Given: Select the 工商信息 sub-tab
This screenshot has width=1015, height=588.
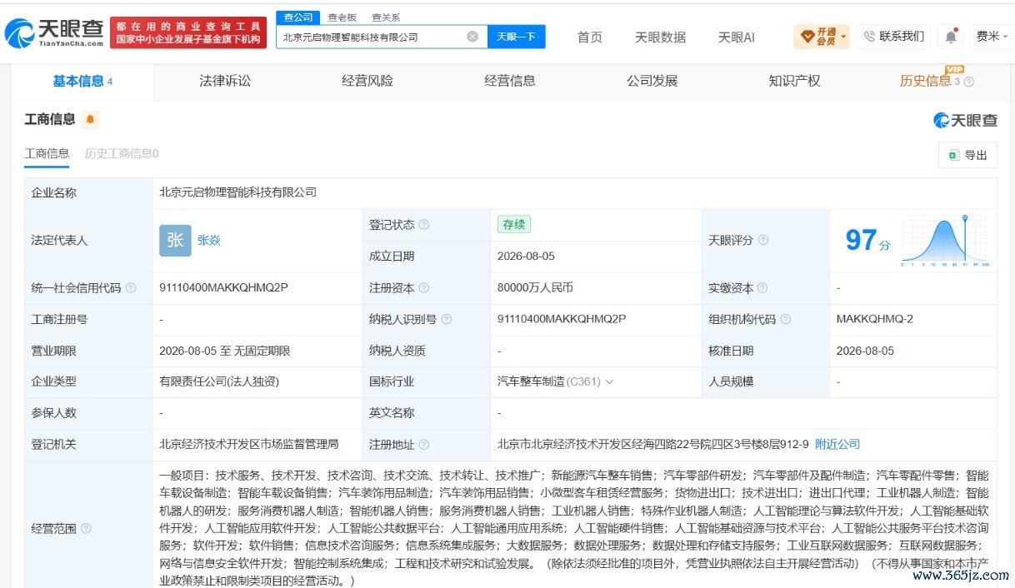Looking at the screenshot, I should click(47, 153).
